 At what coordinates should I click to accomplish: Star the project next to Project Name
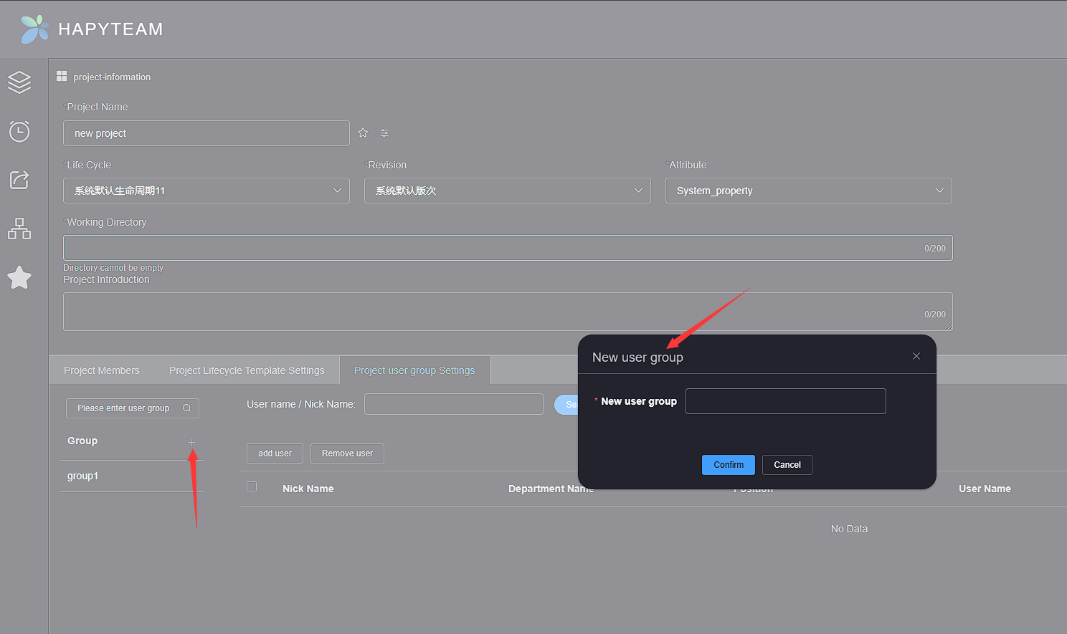click(363, 133)
